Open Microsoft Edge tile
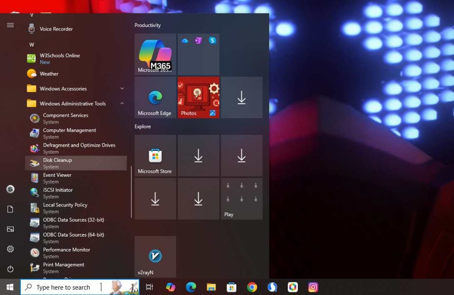Image resolution: width=454 pixels, height=295 pixels. click(155, 97)
